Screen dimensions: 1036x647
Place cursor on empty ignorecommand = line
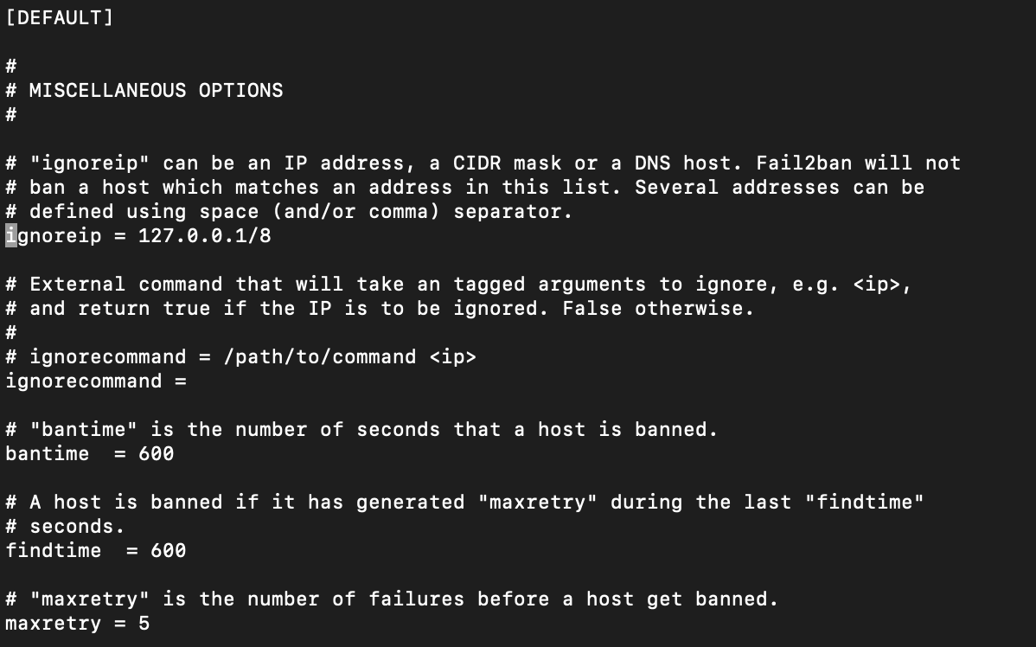(x=95, y=381)
